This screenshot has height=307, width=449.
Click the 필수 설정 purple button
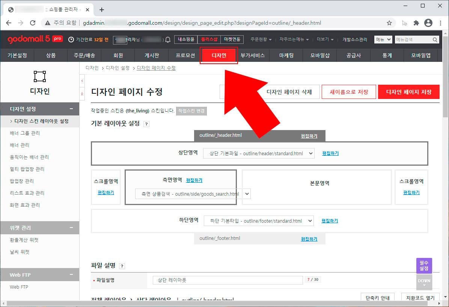click(424, 265)
